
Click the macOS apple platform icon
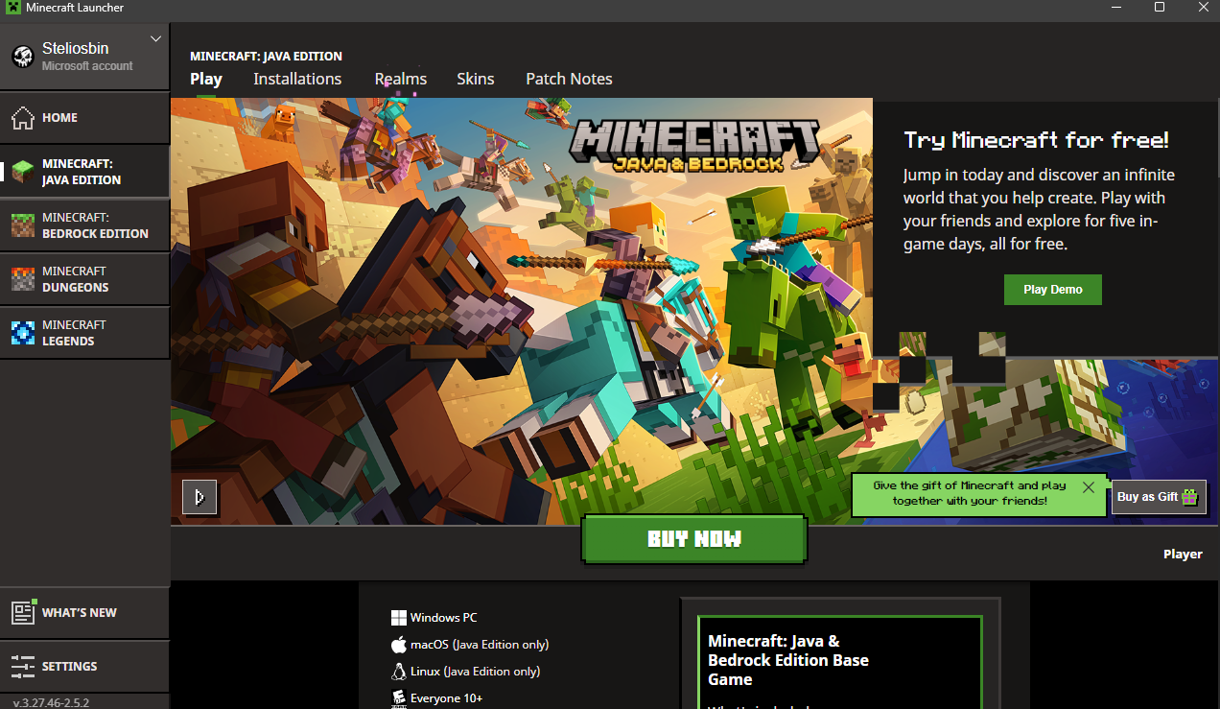399,645
